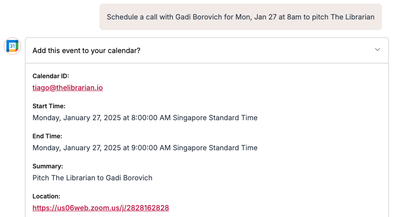Click 'Singapore Standard Time' on the end time line
The height and width of the screenshot is (217, 404).
coord(215,148)
